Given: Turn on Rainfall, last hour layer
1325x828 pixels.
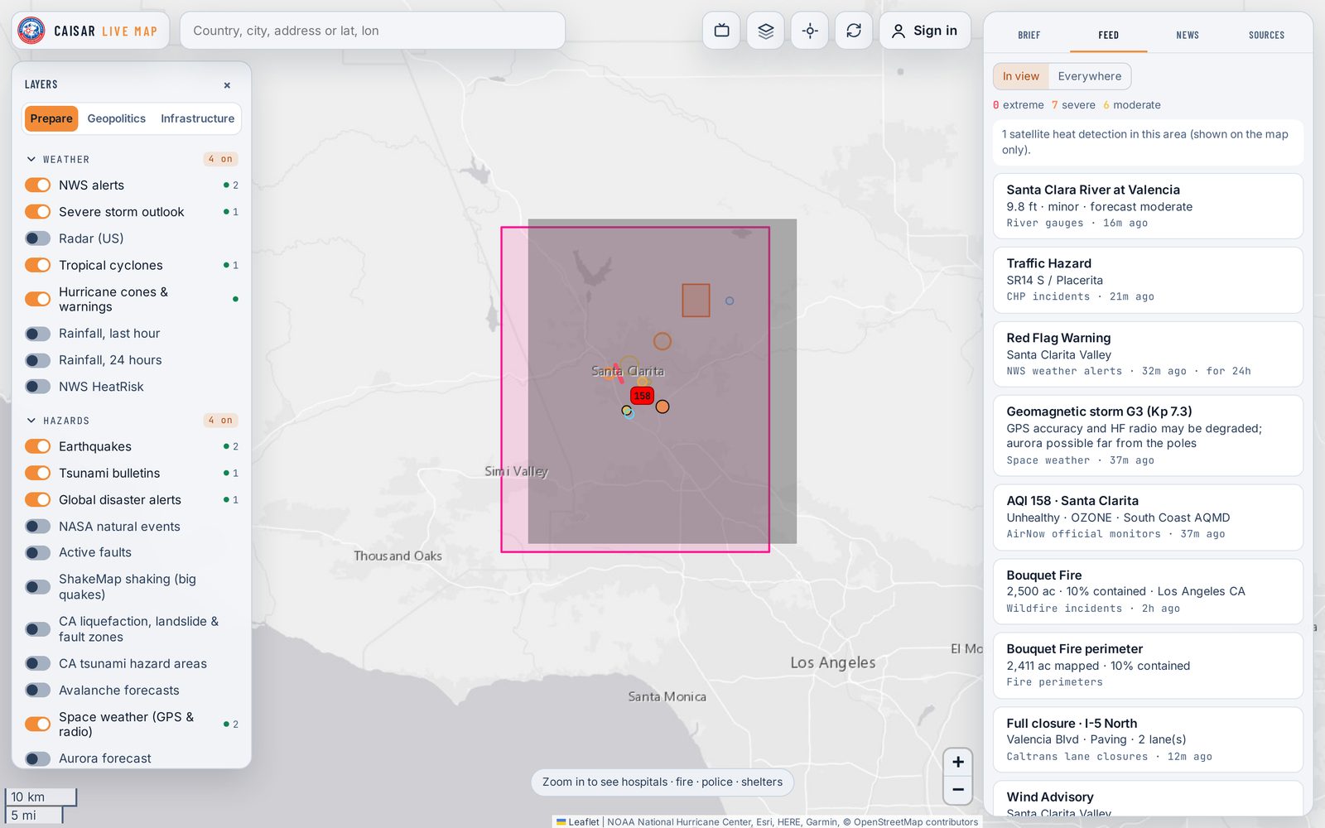Looking at the screenshot, I should coord(38,334).
